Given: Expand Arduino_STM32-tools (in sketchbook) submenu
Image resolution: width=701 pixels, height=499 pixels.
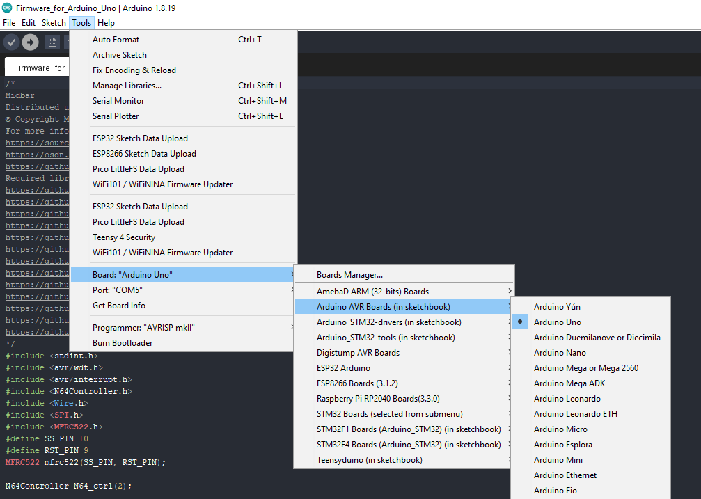Looking at the screenshot, I should click(404, 337).
